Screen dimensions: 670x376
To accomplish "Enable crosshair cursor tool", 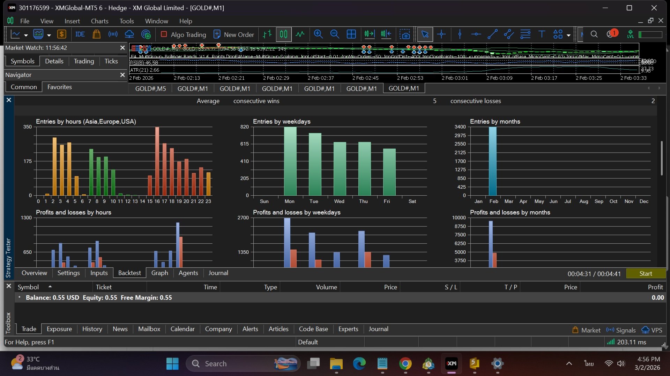I will [441, 34].
